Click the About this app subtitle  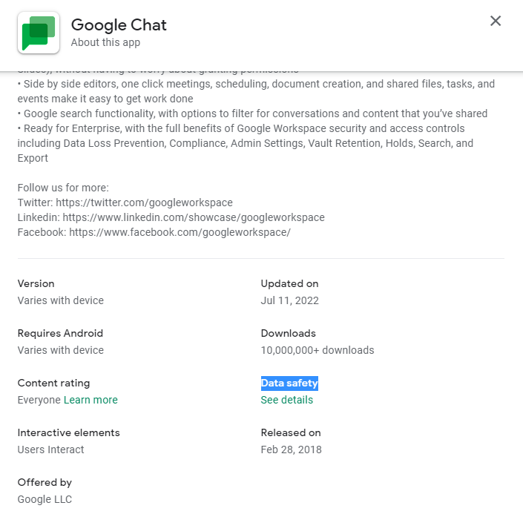pyautogui.click(x=105, y=42)
